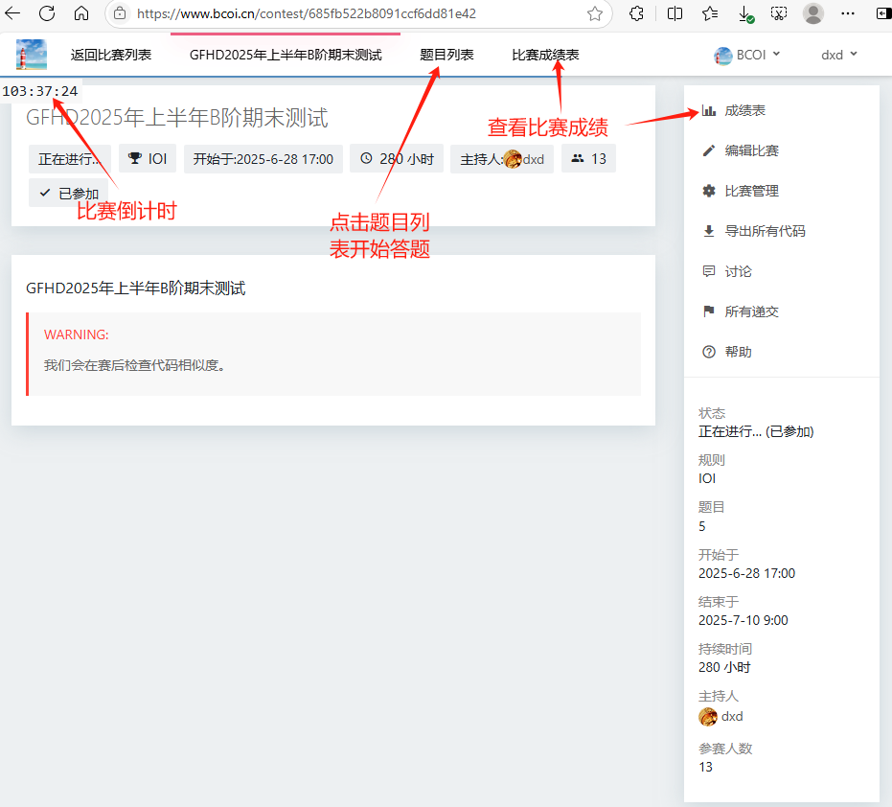Click the 已参加 joined status button

pos(69,193)
